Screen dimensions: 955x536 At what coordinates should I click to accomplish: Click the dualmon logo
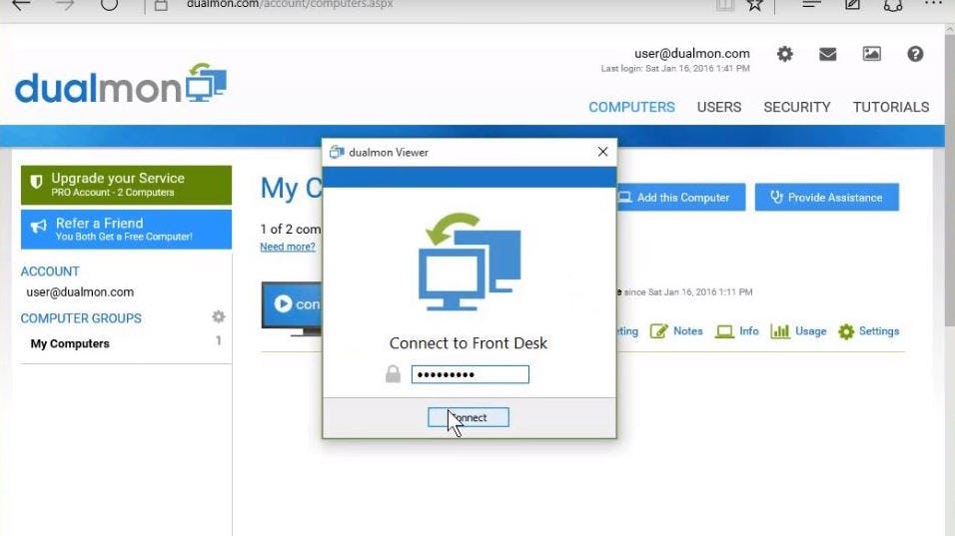point(121,84)
